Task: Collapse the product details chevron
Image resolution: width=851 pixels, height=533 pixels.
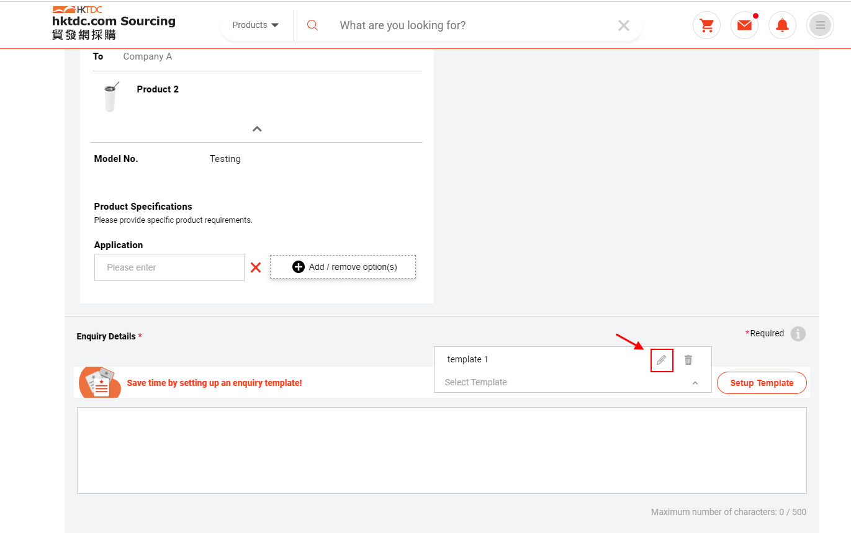Action: [x=257, y=129]
